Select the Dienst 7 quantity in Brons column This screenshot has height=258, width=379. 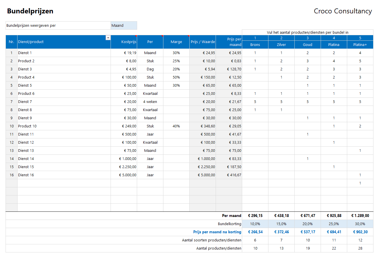(255, 102)
